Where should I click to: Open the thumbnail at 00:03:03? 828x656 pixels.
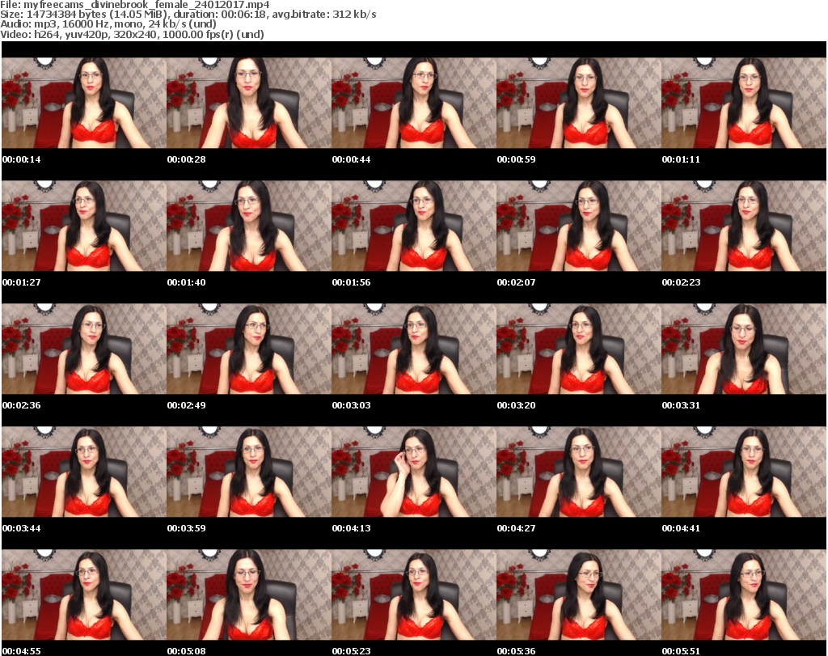tap(413, 349)
